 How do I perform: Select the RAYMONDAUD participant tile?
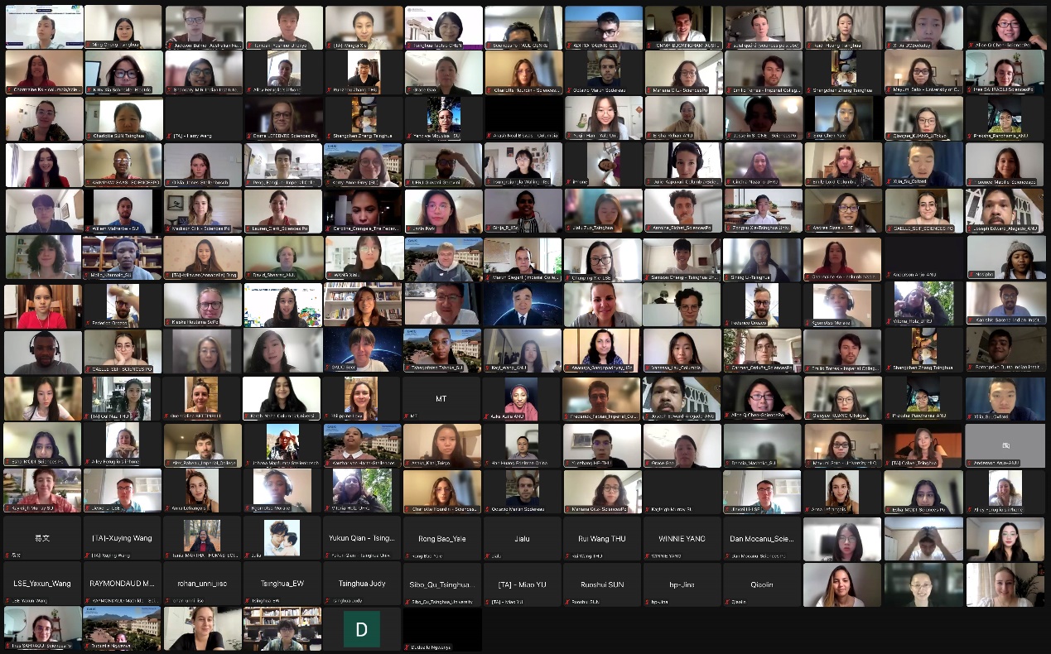pos(123,584)
